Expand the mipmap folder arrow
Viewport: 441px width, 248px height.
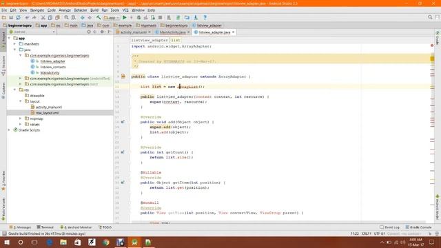click(20, 118)
